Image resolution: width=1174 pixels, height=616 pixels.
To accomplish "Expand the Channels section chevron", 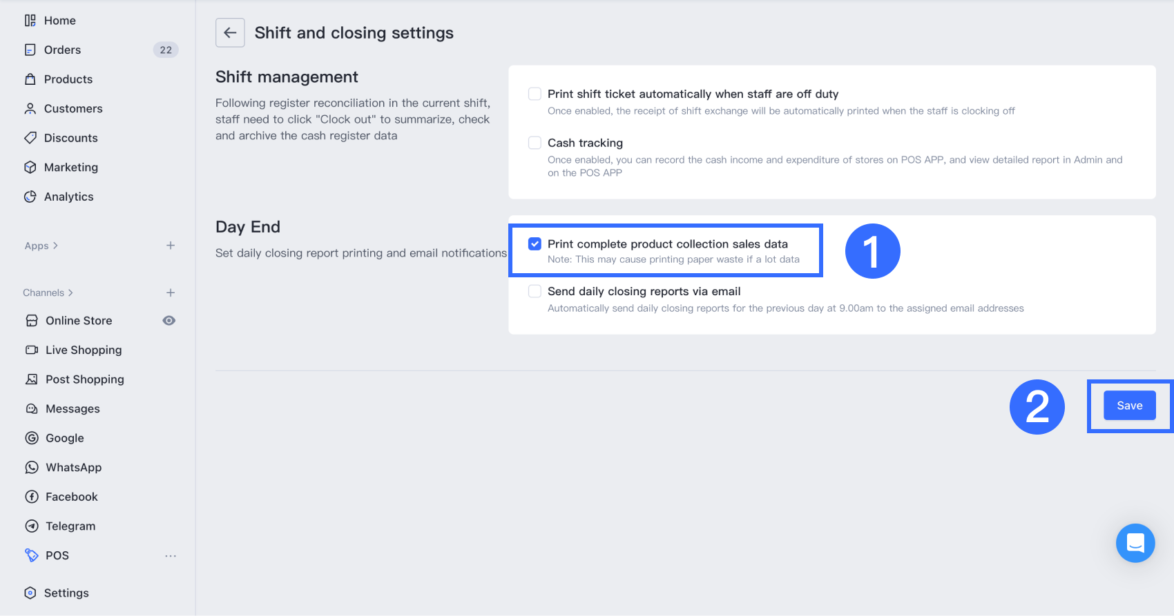I will [70, 292].
